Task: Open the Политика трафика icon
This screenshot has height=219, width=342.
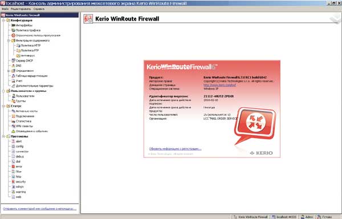Action: (13, 30)
